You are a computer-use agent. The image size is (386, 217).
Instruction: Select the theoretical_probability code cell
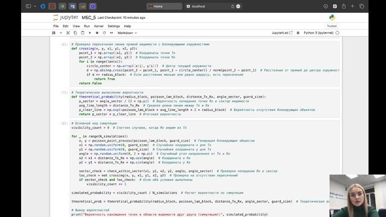pyautogui.click(x=204, y=103)
